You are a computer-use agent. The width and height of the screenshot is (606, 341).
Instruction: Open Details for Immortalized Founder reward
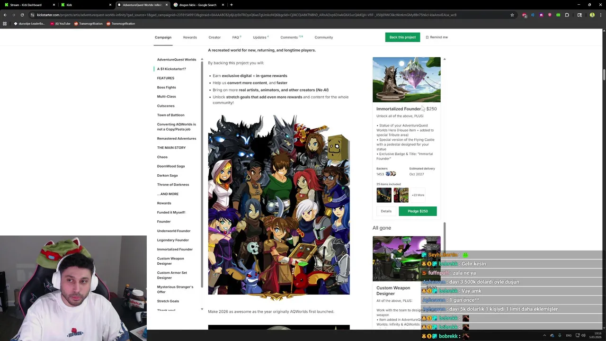(386, 211)
